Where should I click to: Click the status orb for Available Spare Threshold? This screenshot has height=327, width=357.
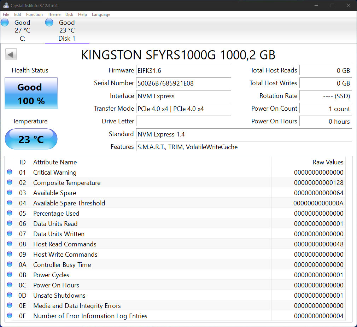(x=10, y=203)
